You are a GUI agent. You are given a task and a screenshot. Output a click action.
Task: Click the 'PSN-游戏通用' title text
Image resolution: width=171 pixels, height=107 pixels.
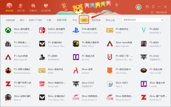pos(89,29)
